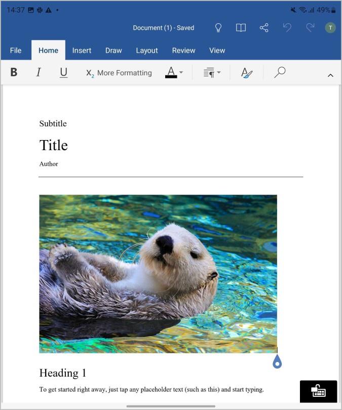Toggle Underline formatting
342x410 pixels.
click(63, 72)
